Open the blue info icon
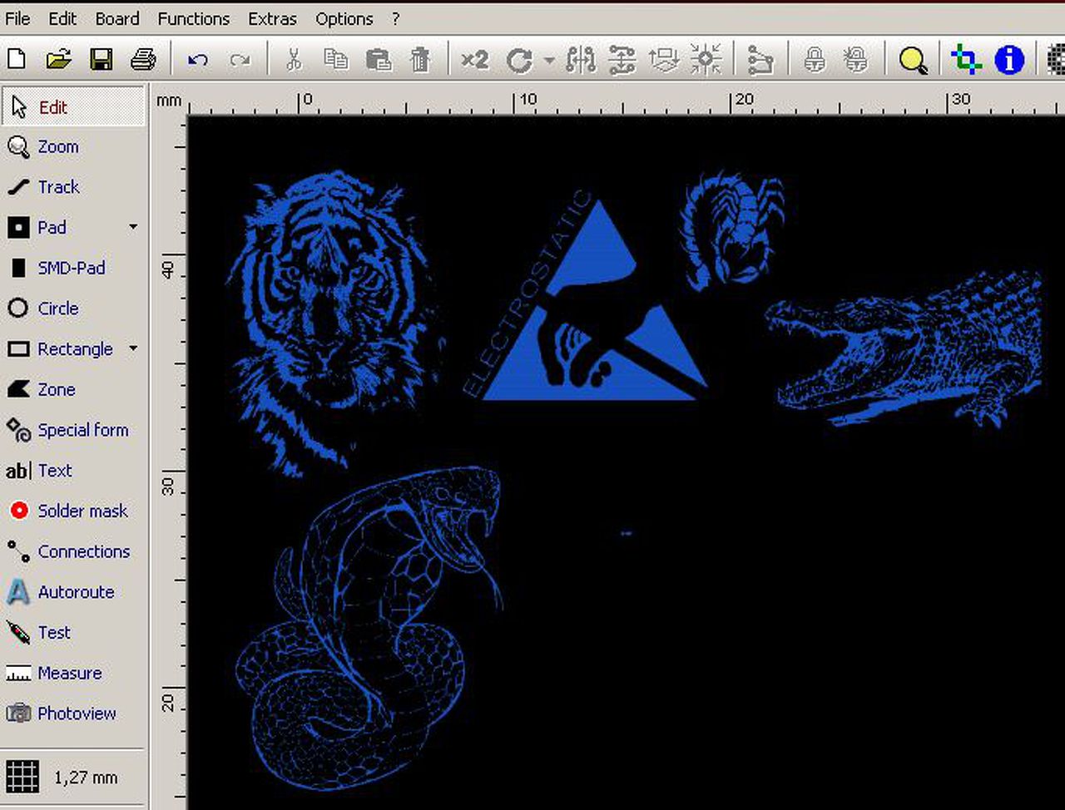 click(x=1009, y=59)
